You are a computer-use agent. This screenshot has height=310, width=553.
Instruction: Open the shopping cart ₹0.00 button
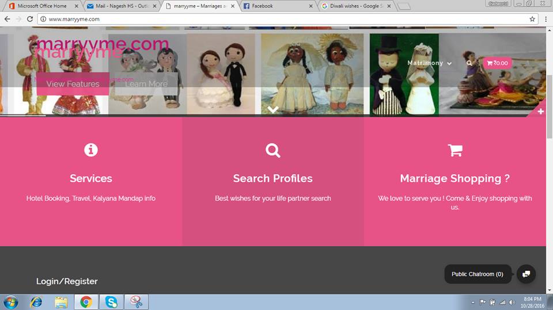pos(498,63)
